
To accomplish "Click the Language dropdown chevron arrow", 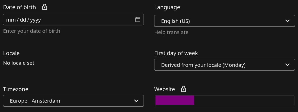I will coord(288,21).
